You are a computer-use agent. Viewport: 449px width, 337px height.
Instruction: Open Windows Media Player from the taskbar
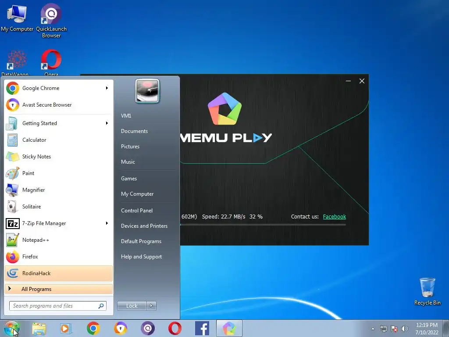(x=66, y=328)
